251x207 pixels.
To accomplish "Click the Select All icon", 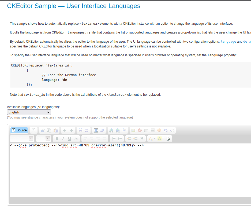I will click(96, 130).
